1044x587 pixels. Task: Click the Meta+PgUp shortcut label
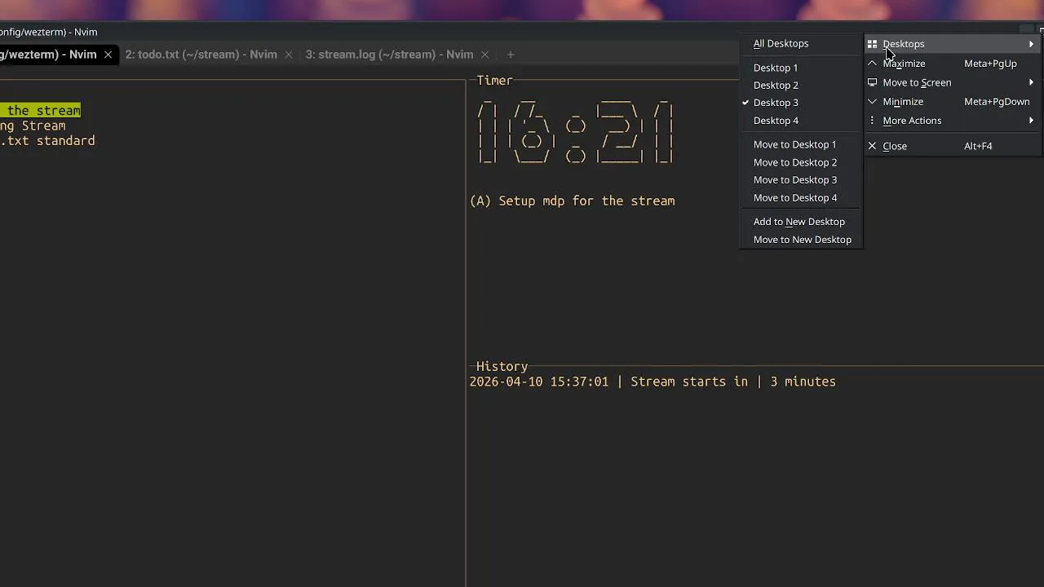click(x=990, y=64)
